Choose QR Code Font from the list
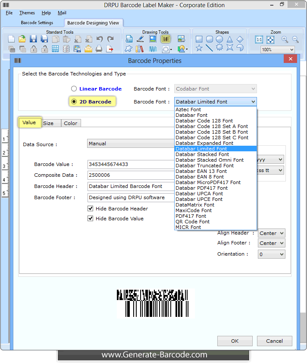 pyautogui.click(x=192, y=222)
